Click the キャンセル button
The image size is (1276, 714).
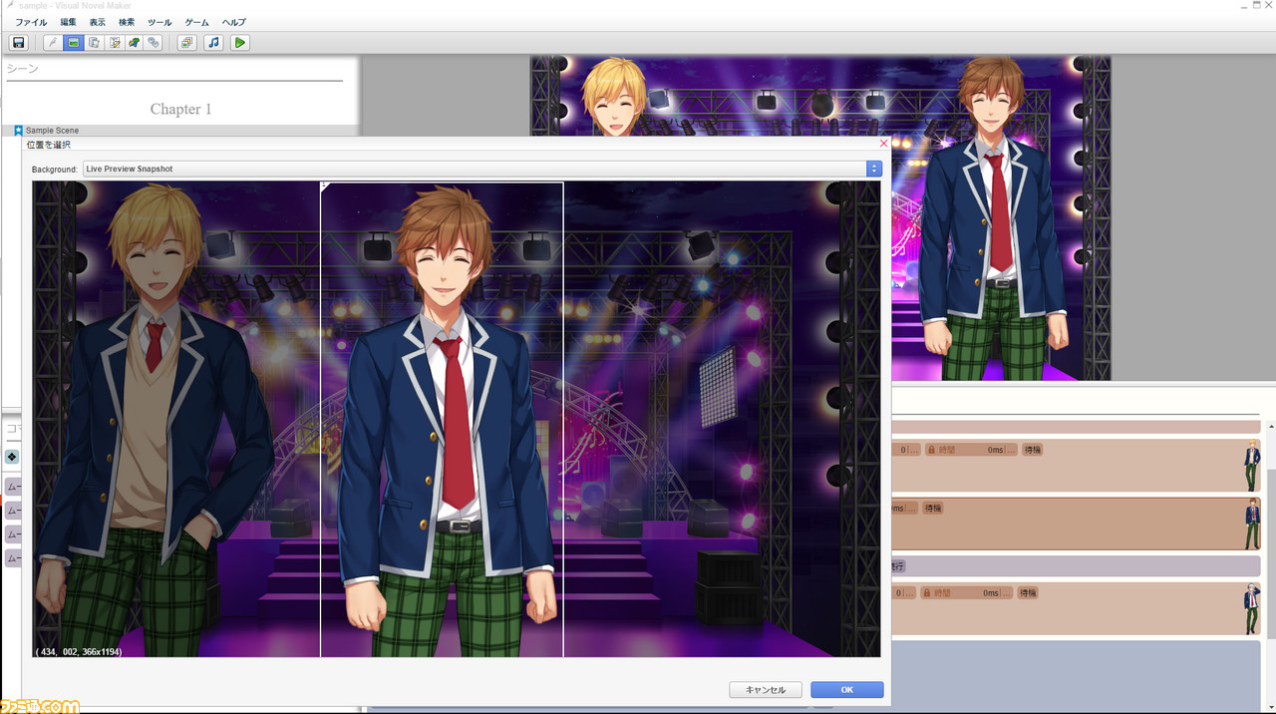point(766,690)
